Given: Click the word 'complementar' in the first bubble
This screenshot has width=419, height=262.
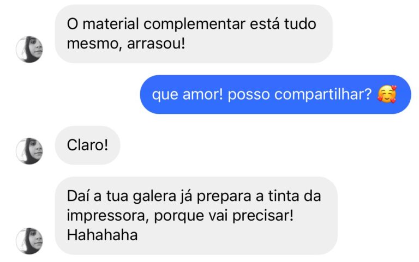Looking at the screenshot, I should tap(194, 25).
